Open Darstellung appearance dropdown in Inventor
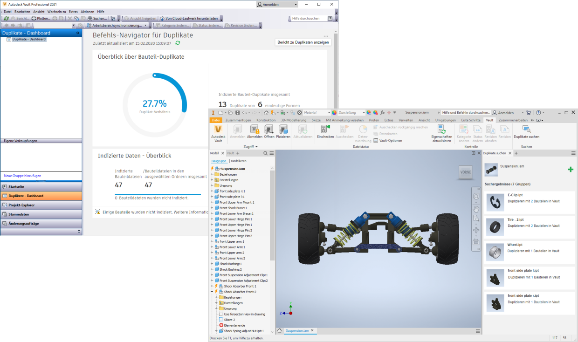This screenshot has width=578, height=342. tap(363, 113)
